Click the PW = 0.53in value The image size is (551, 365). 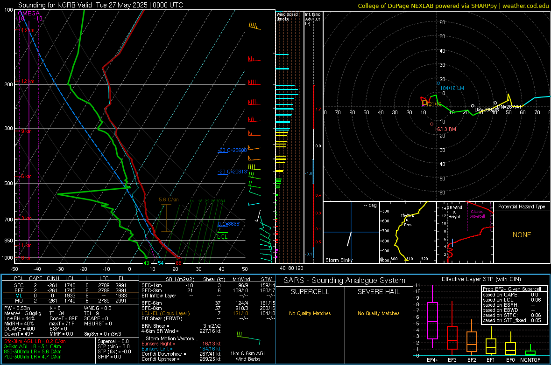click(17, 308)
